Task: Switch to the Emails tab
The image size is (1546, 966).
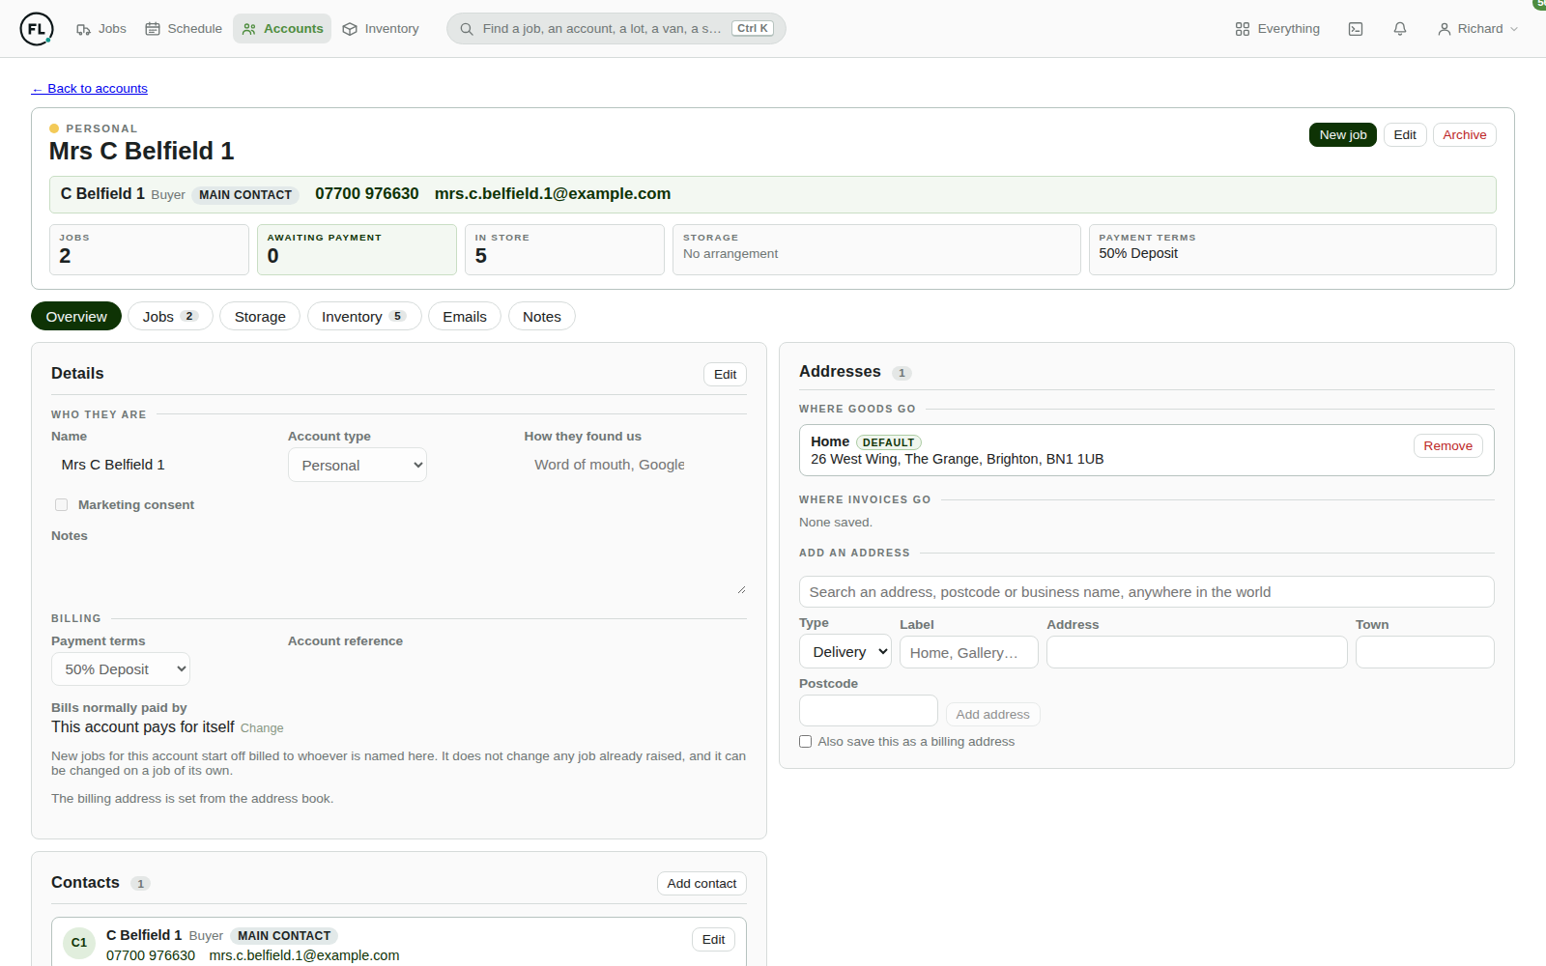Action: pyautogui.click(x=465, y=316)
